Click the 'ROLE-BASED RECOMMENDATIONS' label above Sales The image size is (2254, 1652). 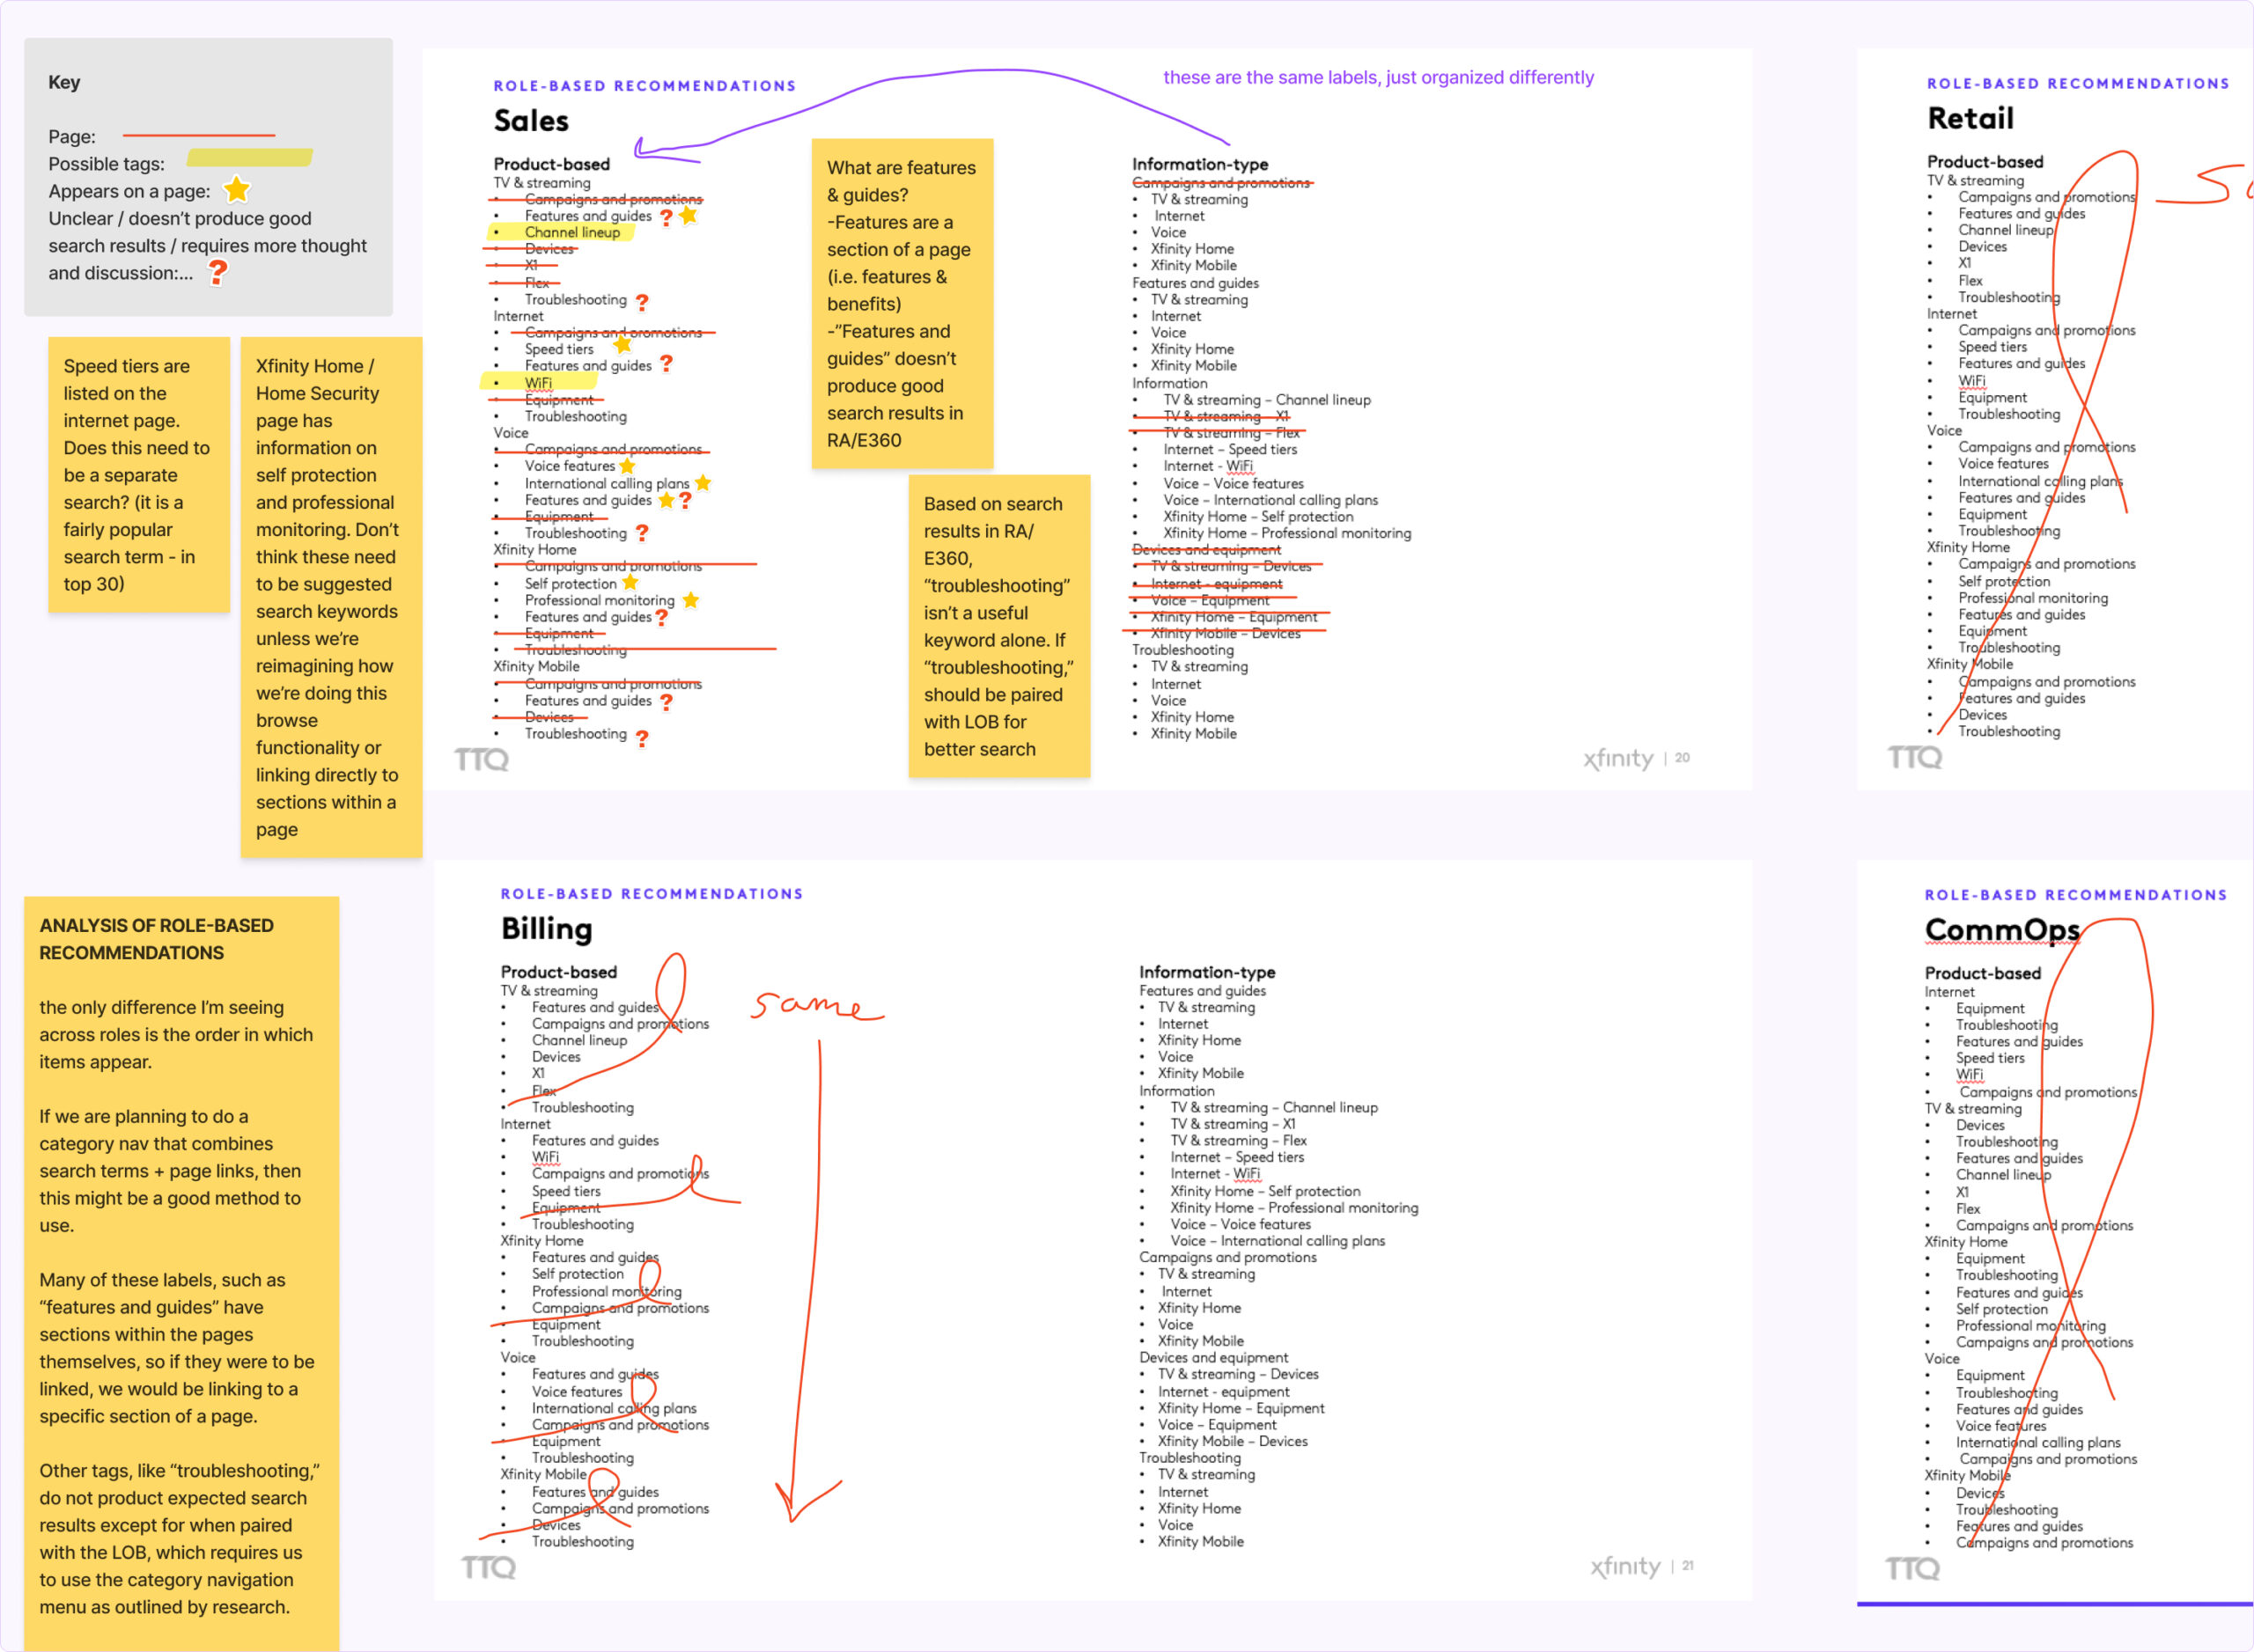point(645,86)
